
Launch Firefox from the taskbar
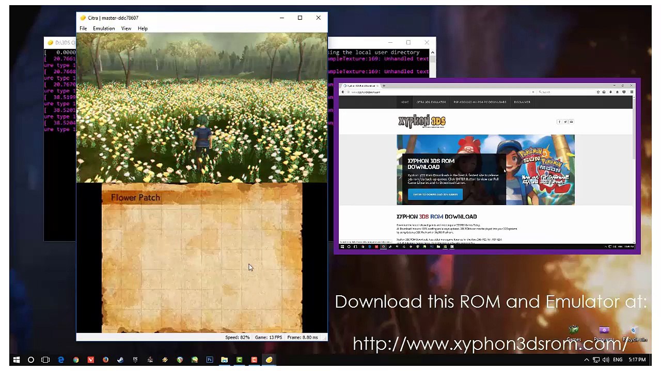click(105, 360)
